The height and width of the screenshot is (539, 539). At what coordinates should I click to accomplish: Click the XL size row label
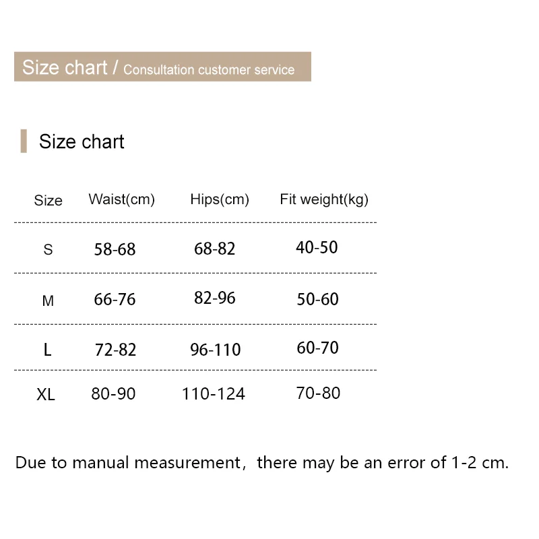(x=46, y=394)
